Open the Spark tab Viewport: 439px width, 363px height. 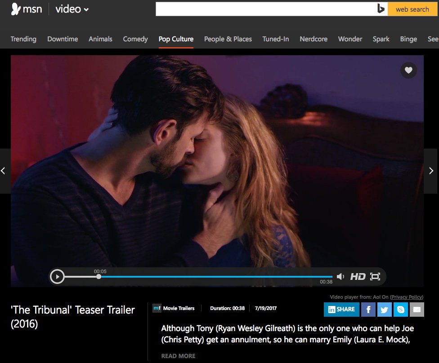pos(381,39)
